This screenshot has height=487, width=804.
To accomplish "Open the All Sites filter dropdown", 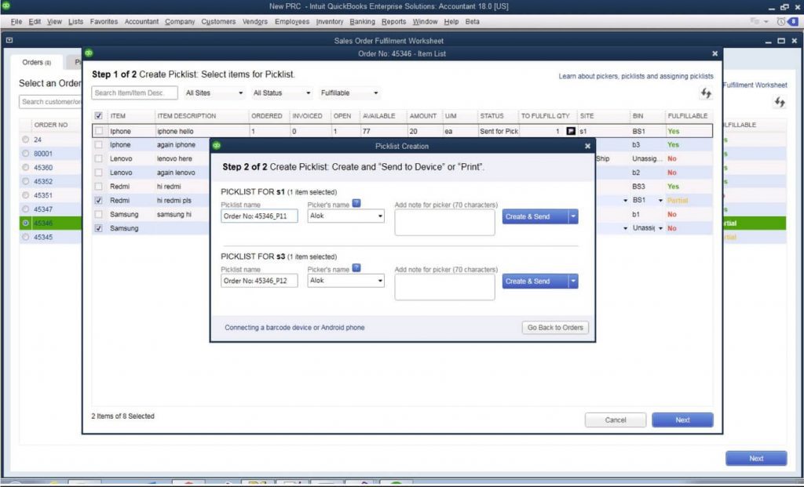I will coord(214,93).
